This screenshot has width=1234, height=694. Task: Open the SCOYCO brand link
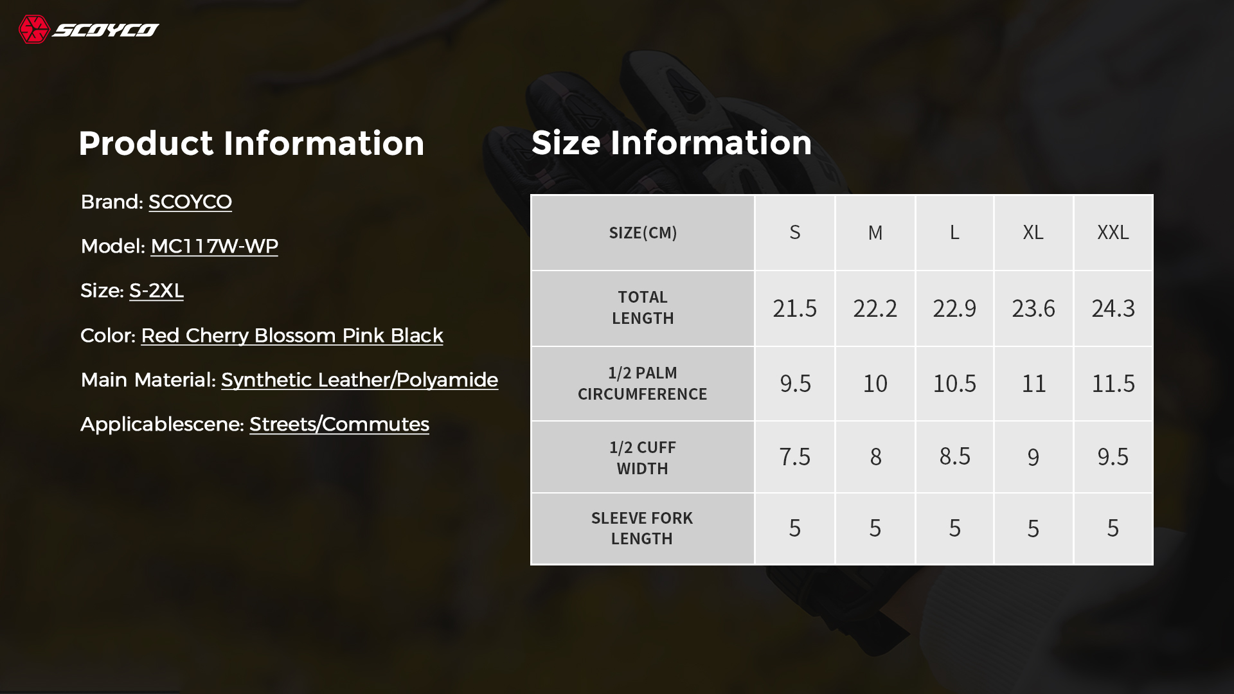(x=190, y=202)
